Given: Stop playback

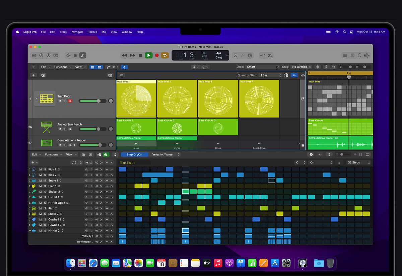Looking at the screenshot, I should coord(140,55).
